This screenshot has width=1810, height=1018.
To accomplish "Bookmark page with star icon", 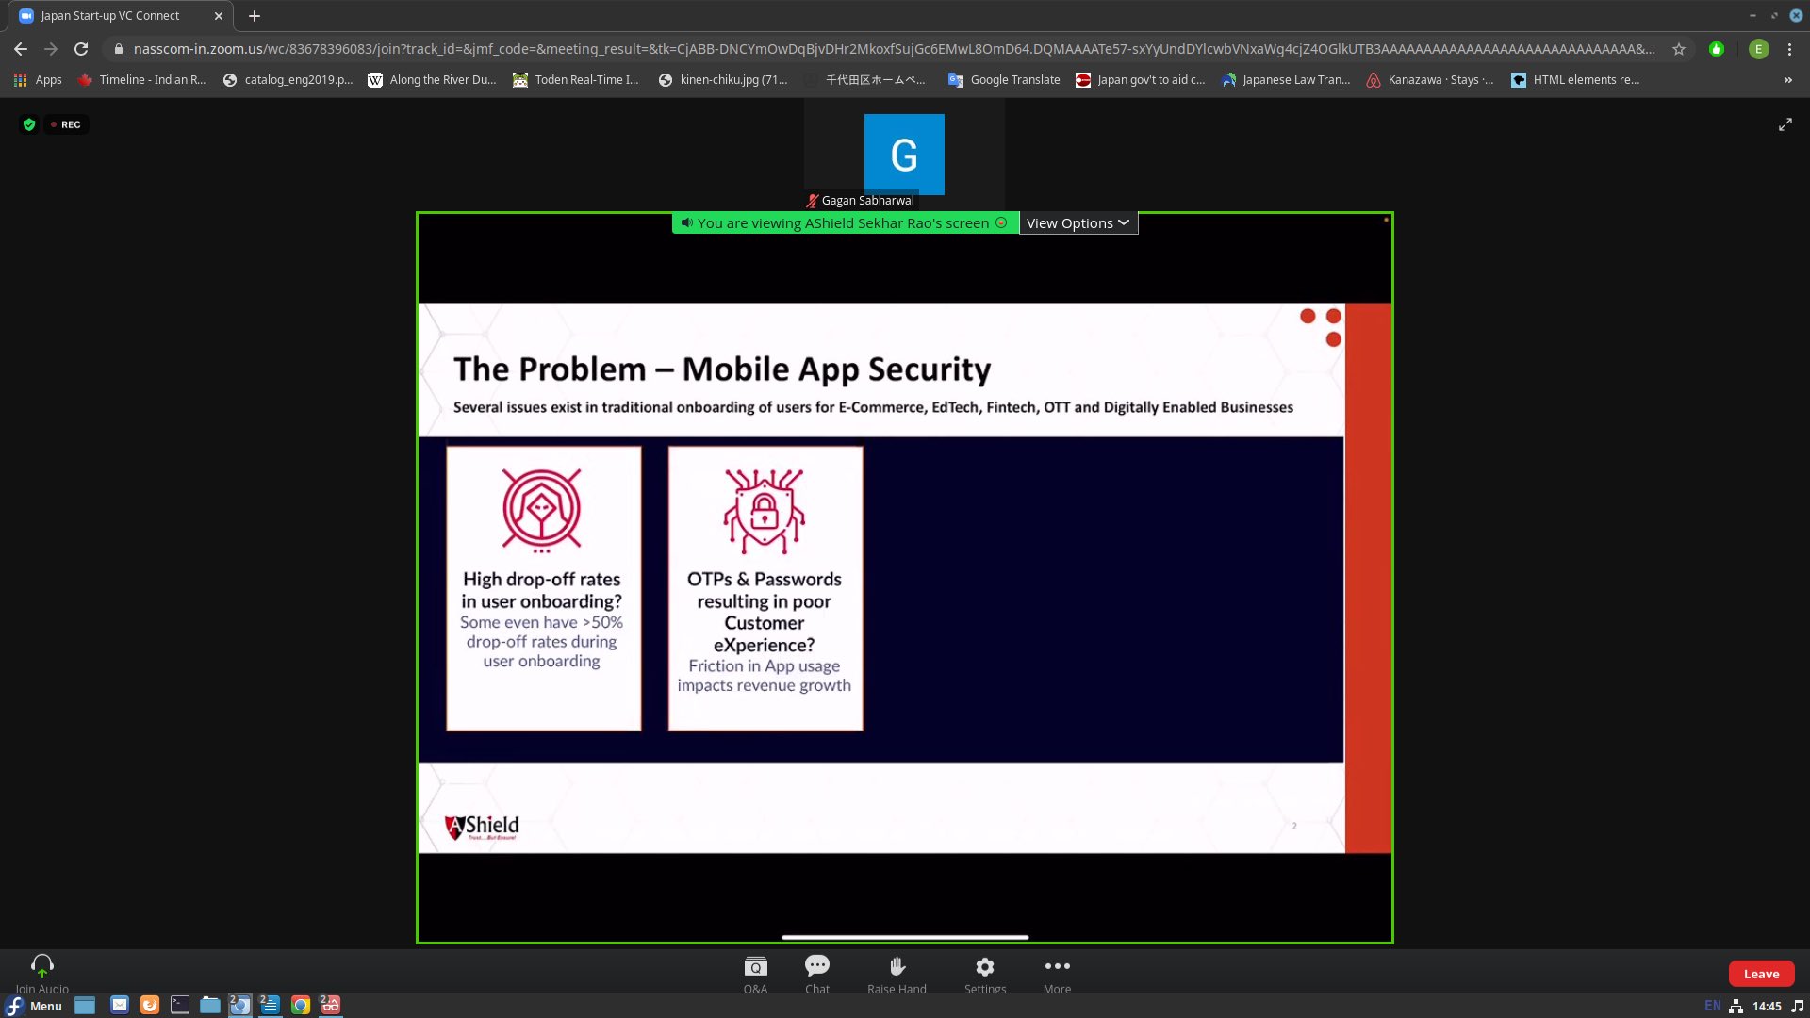I will tap(1678, 49).
